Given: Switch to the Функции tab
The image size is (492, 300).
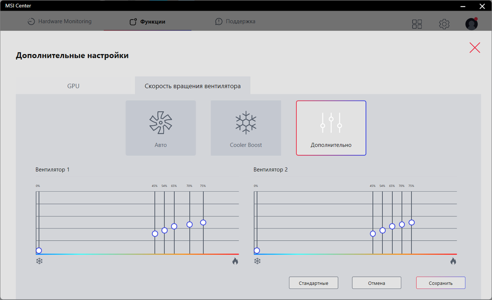Looking at the screenshot, I should 147,21.
